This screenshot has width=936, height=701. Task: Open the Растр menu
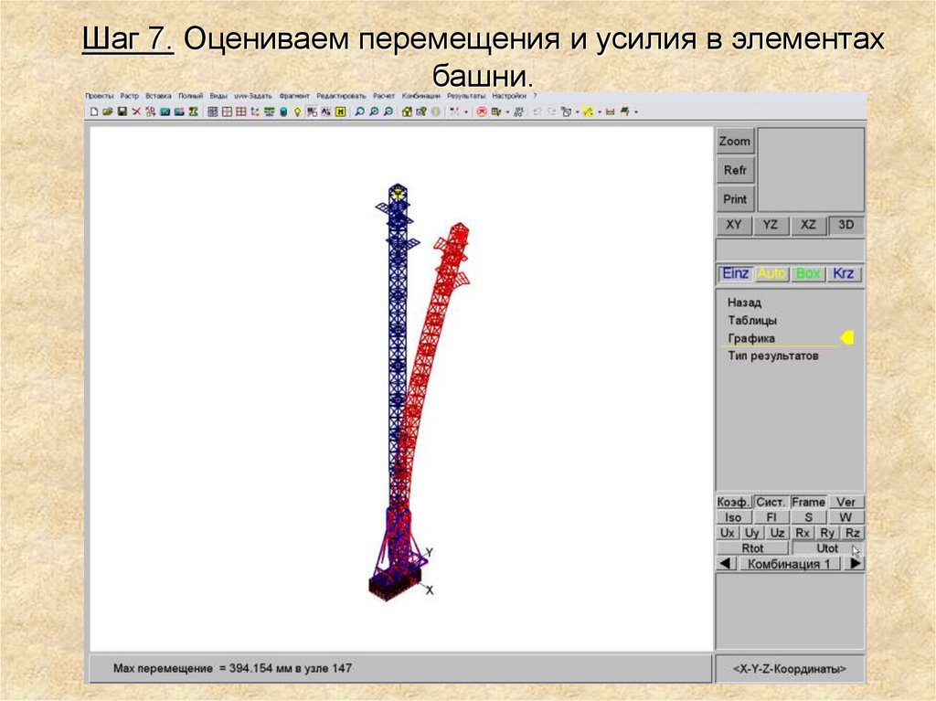[130, 96]
